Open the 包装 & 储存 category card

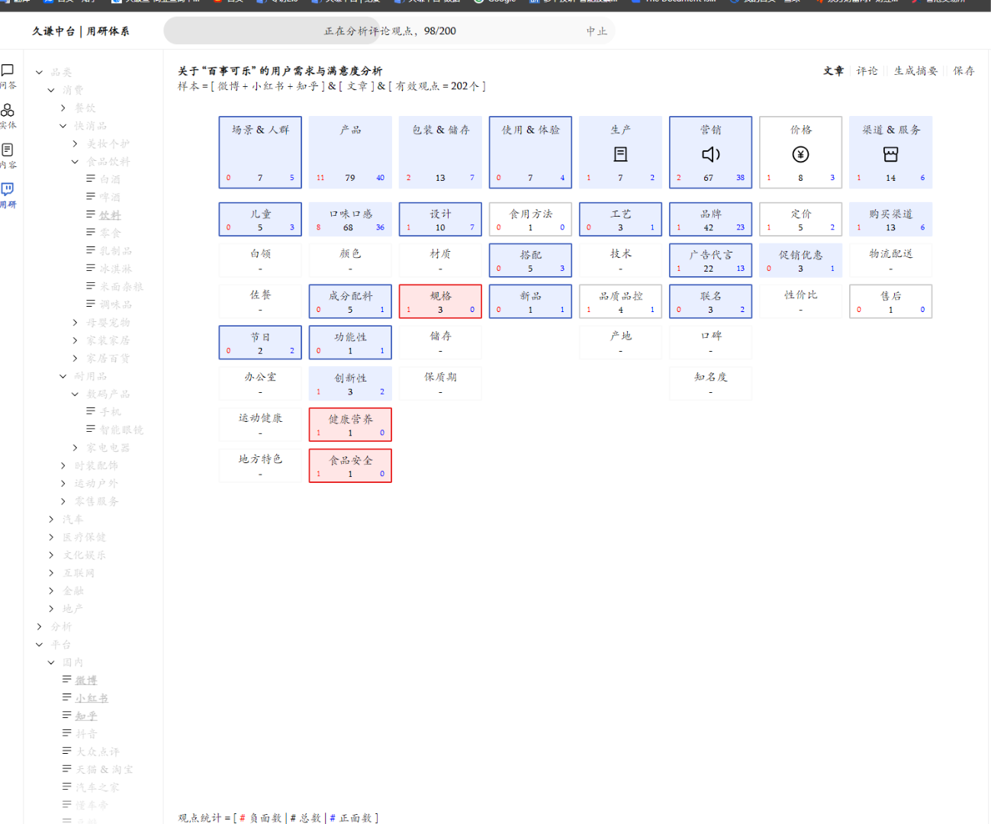coord(440,152)
